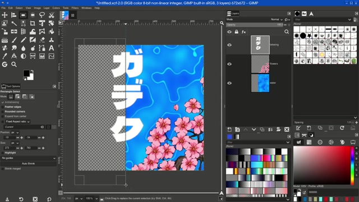Switch to the Layers tab

[233, 13]
